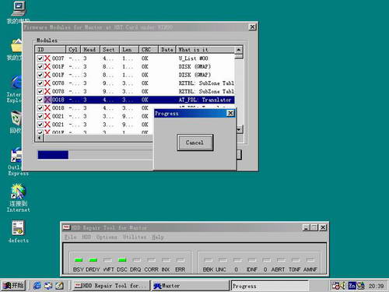The image size is (389, 292).
Task: Click the DRQ status LED indicator
Action: pyautogui.click(x=137, y=260)
